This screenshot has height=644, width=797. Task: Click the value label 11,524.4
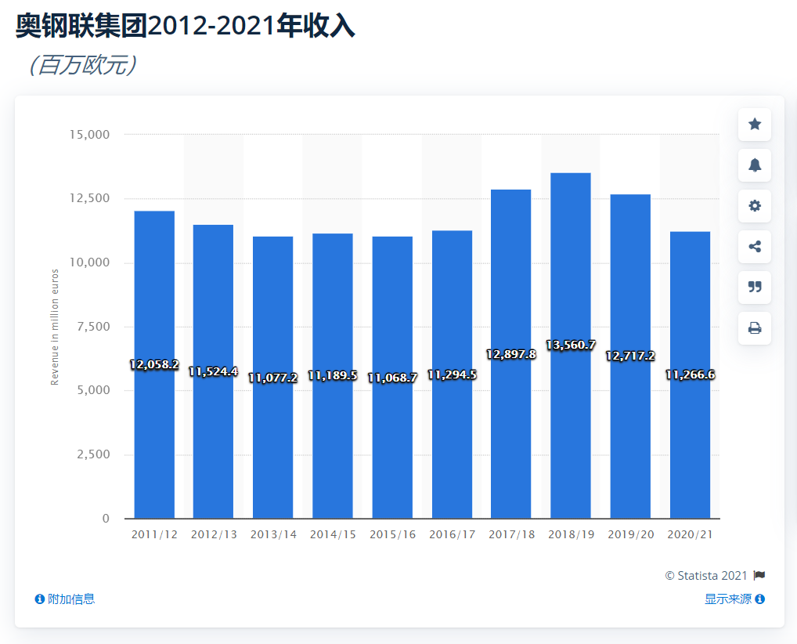(214, 372)
